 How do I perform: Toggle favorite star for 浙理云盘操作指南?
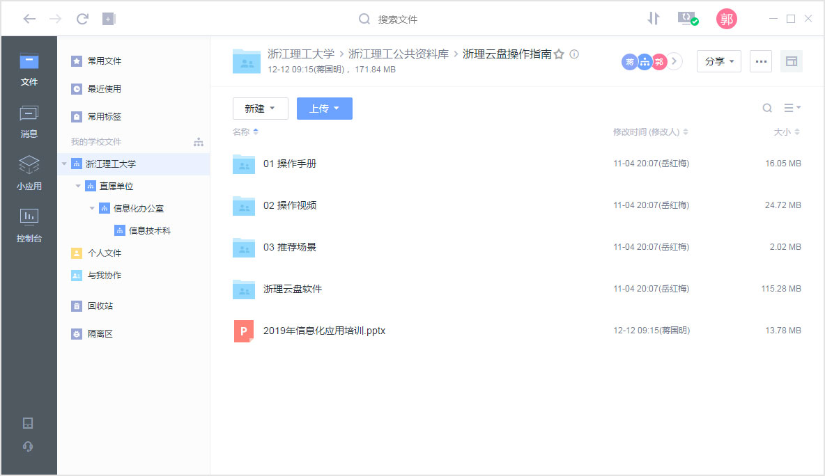pyautogui.click(x=559, y=54)
